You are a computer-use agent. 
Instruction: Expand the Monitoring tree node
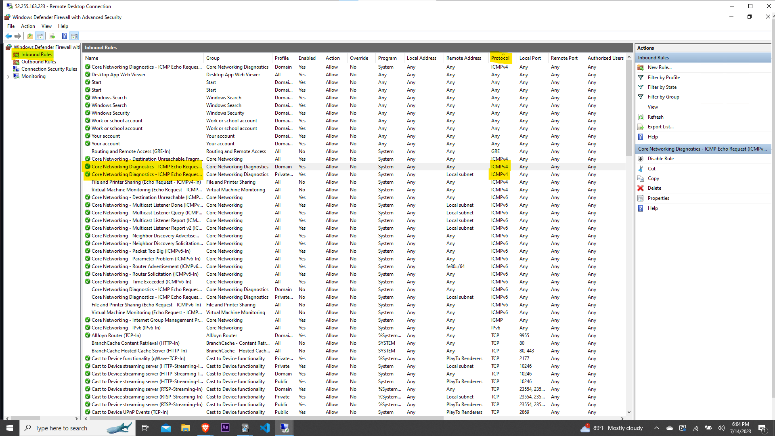tap(8, 77)
